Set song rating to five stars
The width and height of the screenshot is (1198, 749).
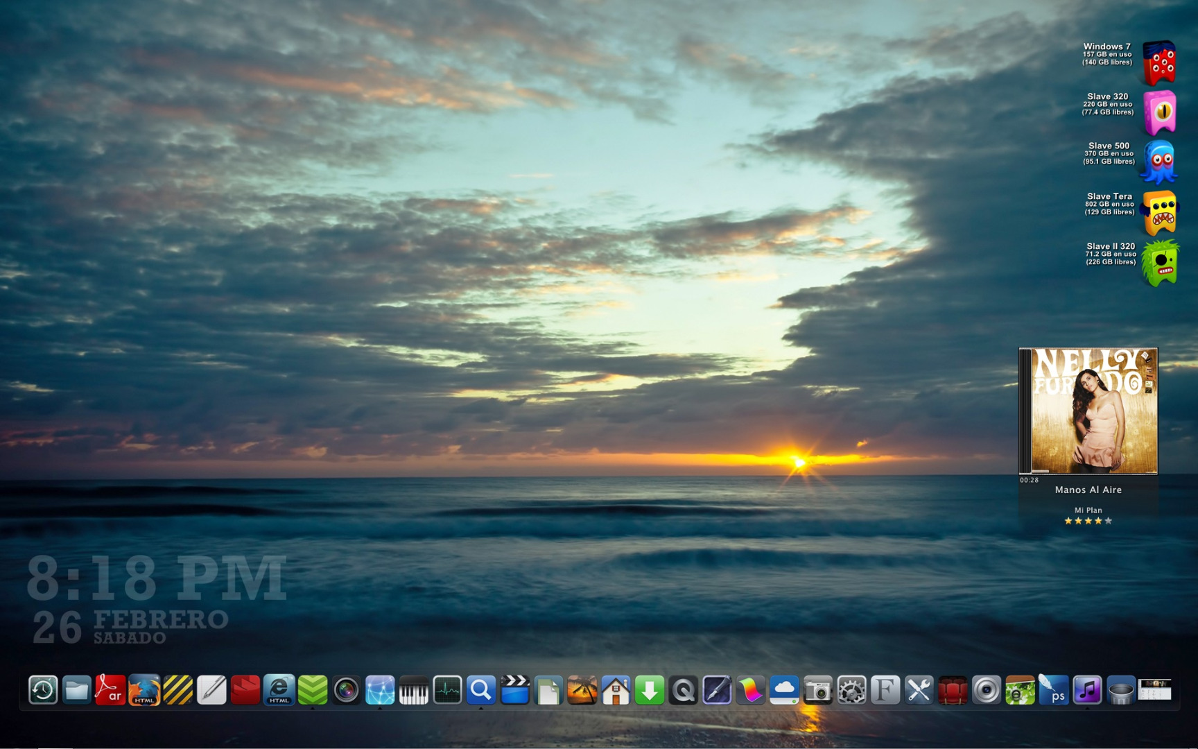tap(1108, 521)
